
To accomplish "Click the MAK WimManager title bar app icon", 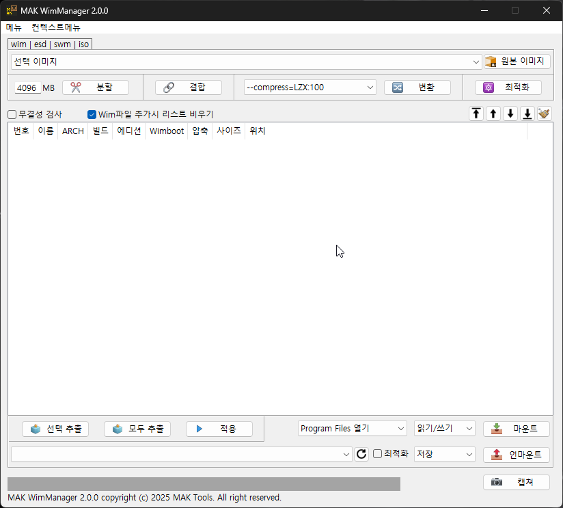I will 12,10.
